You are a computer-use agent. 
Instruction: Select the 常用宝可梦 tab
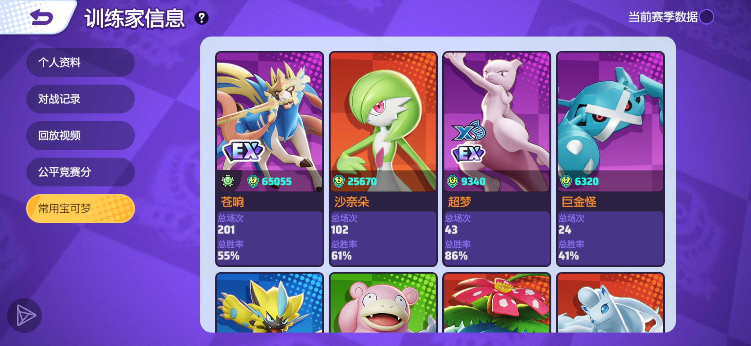pos(81,209)
